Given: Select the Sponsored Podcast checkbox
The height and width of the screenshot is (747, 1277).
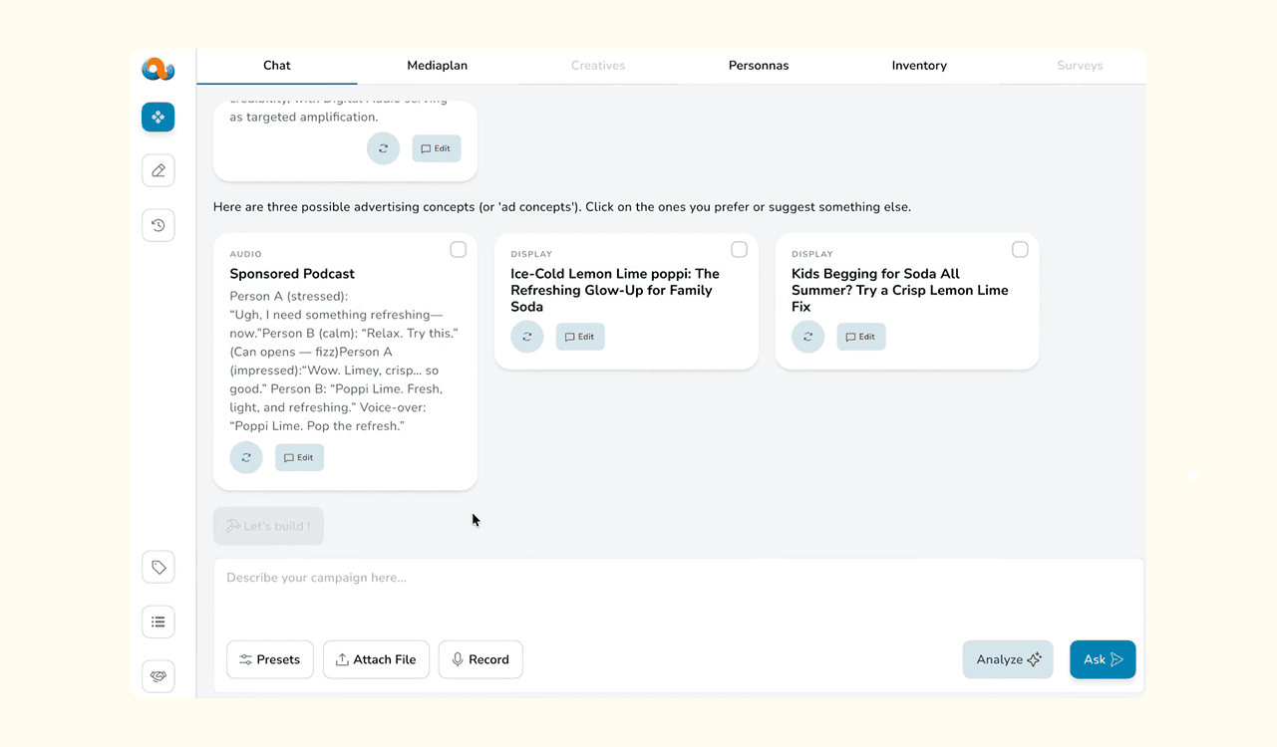Looking at the screenshot, I should tap(459, 250).
